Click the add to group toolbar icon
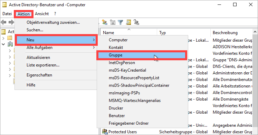Viewport: 258px width, 135px height. 136,22
